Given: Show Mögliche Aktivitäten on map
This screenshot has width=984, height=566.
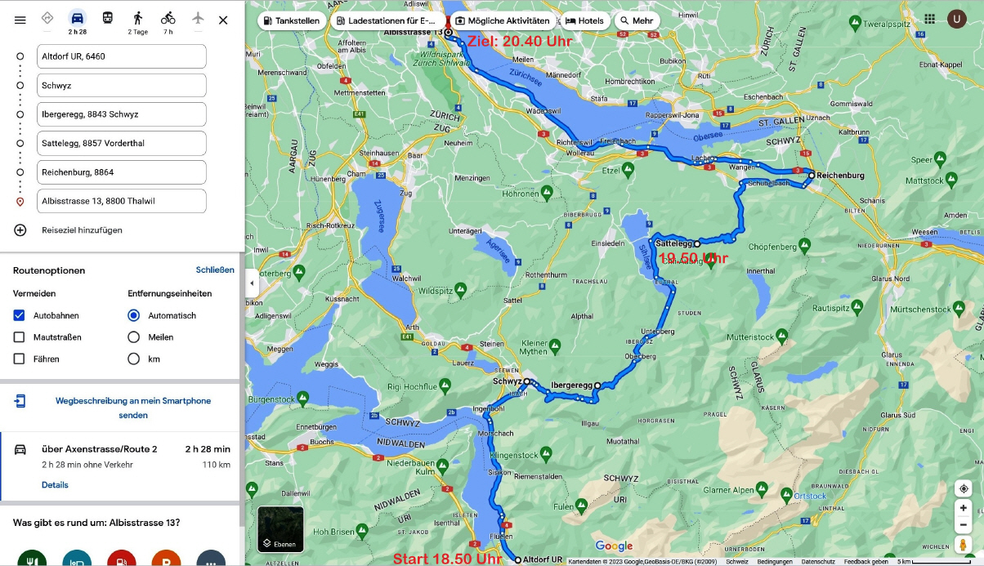Looking at the screenshot, I should tap(502, 20).
